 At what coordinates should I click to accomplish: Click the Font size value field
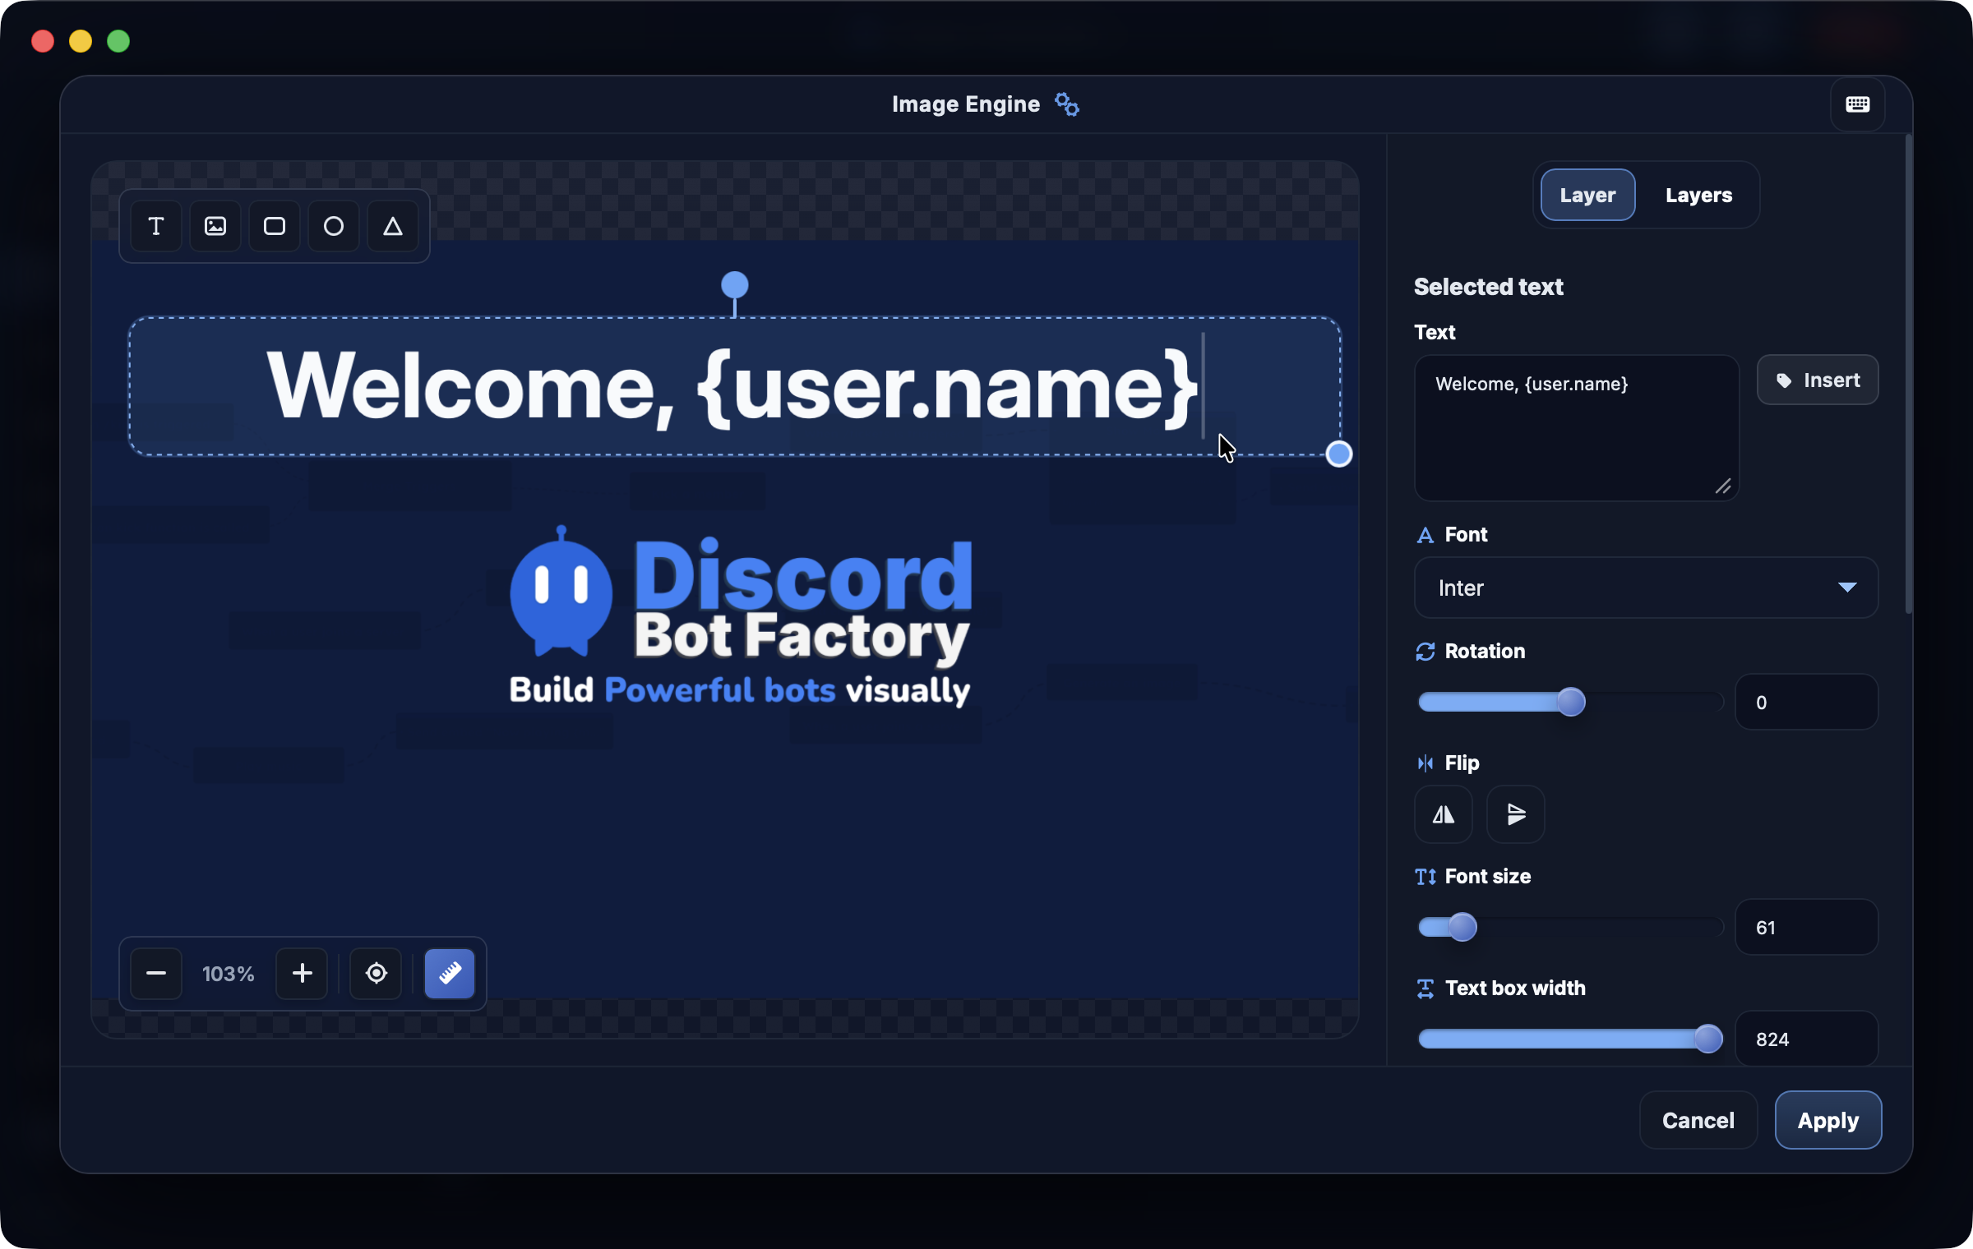click(1806, 927)
